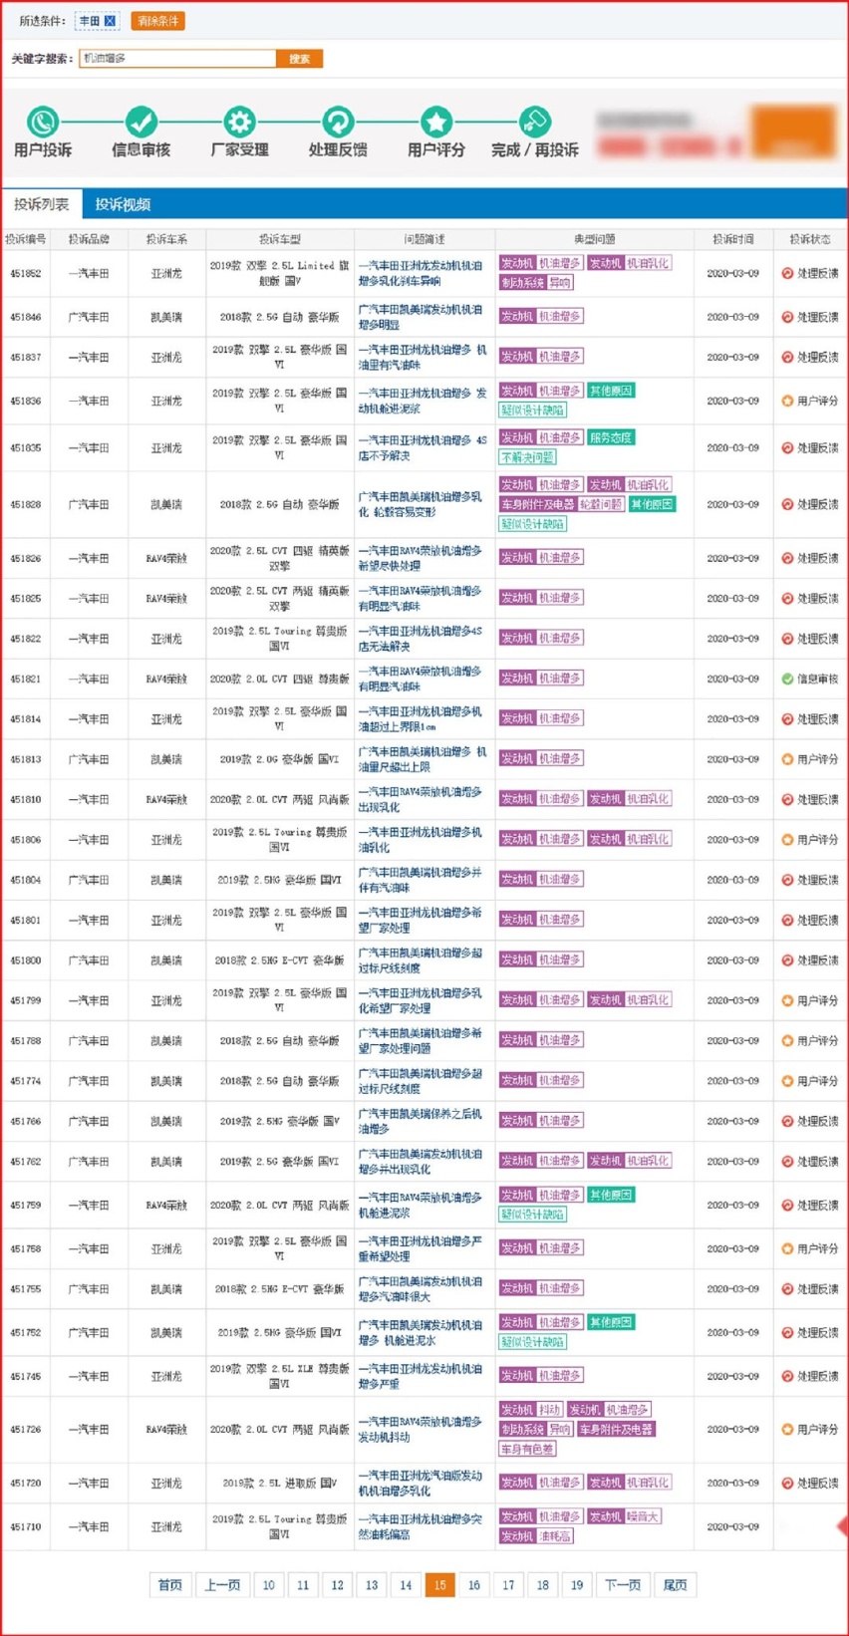Click 处理反馈 status icon for row 451720
849x1636 pixels.
[x=787, y=1483]
